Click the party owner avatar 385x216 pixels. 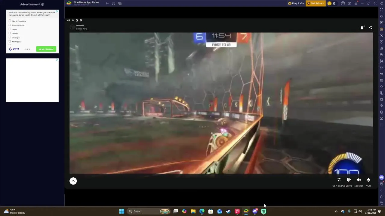pyautogui.click(x=72, y=27)
